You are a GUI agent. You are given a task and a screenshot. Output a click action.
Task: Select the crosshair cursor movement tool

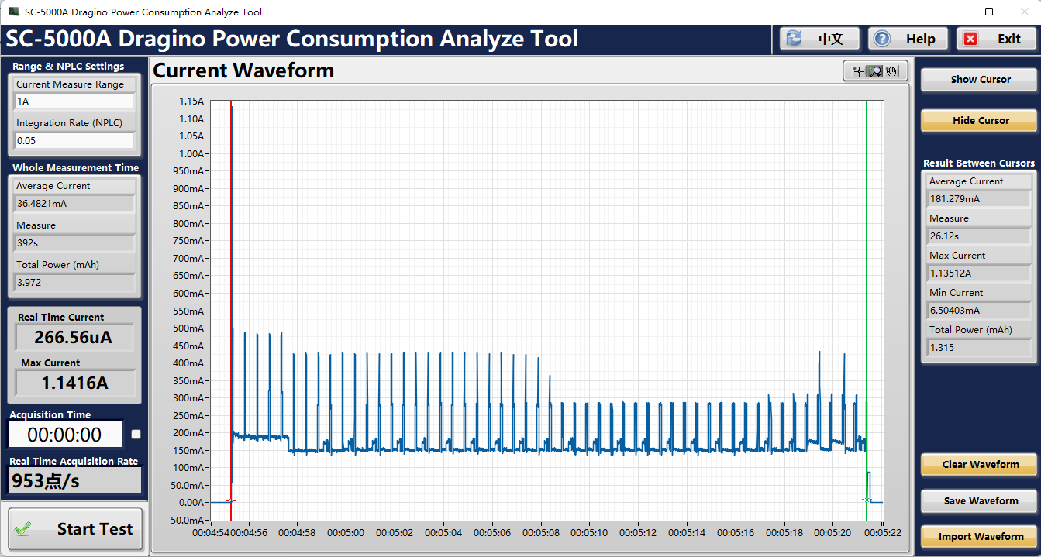tap(858, 71)
